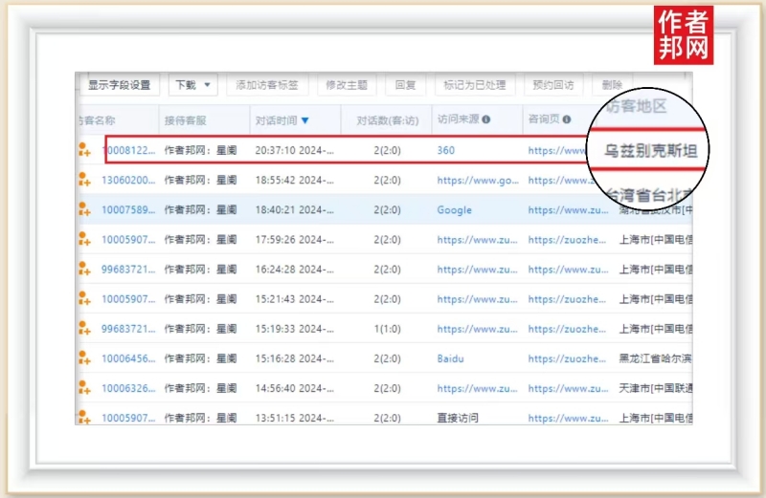Click the 预约回访 button
The image size is (766, 498).
pyautogui.click(x=554, y=85)
